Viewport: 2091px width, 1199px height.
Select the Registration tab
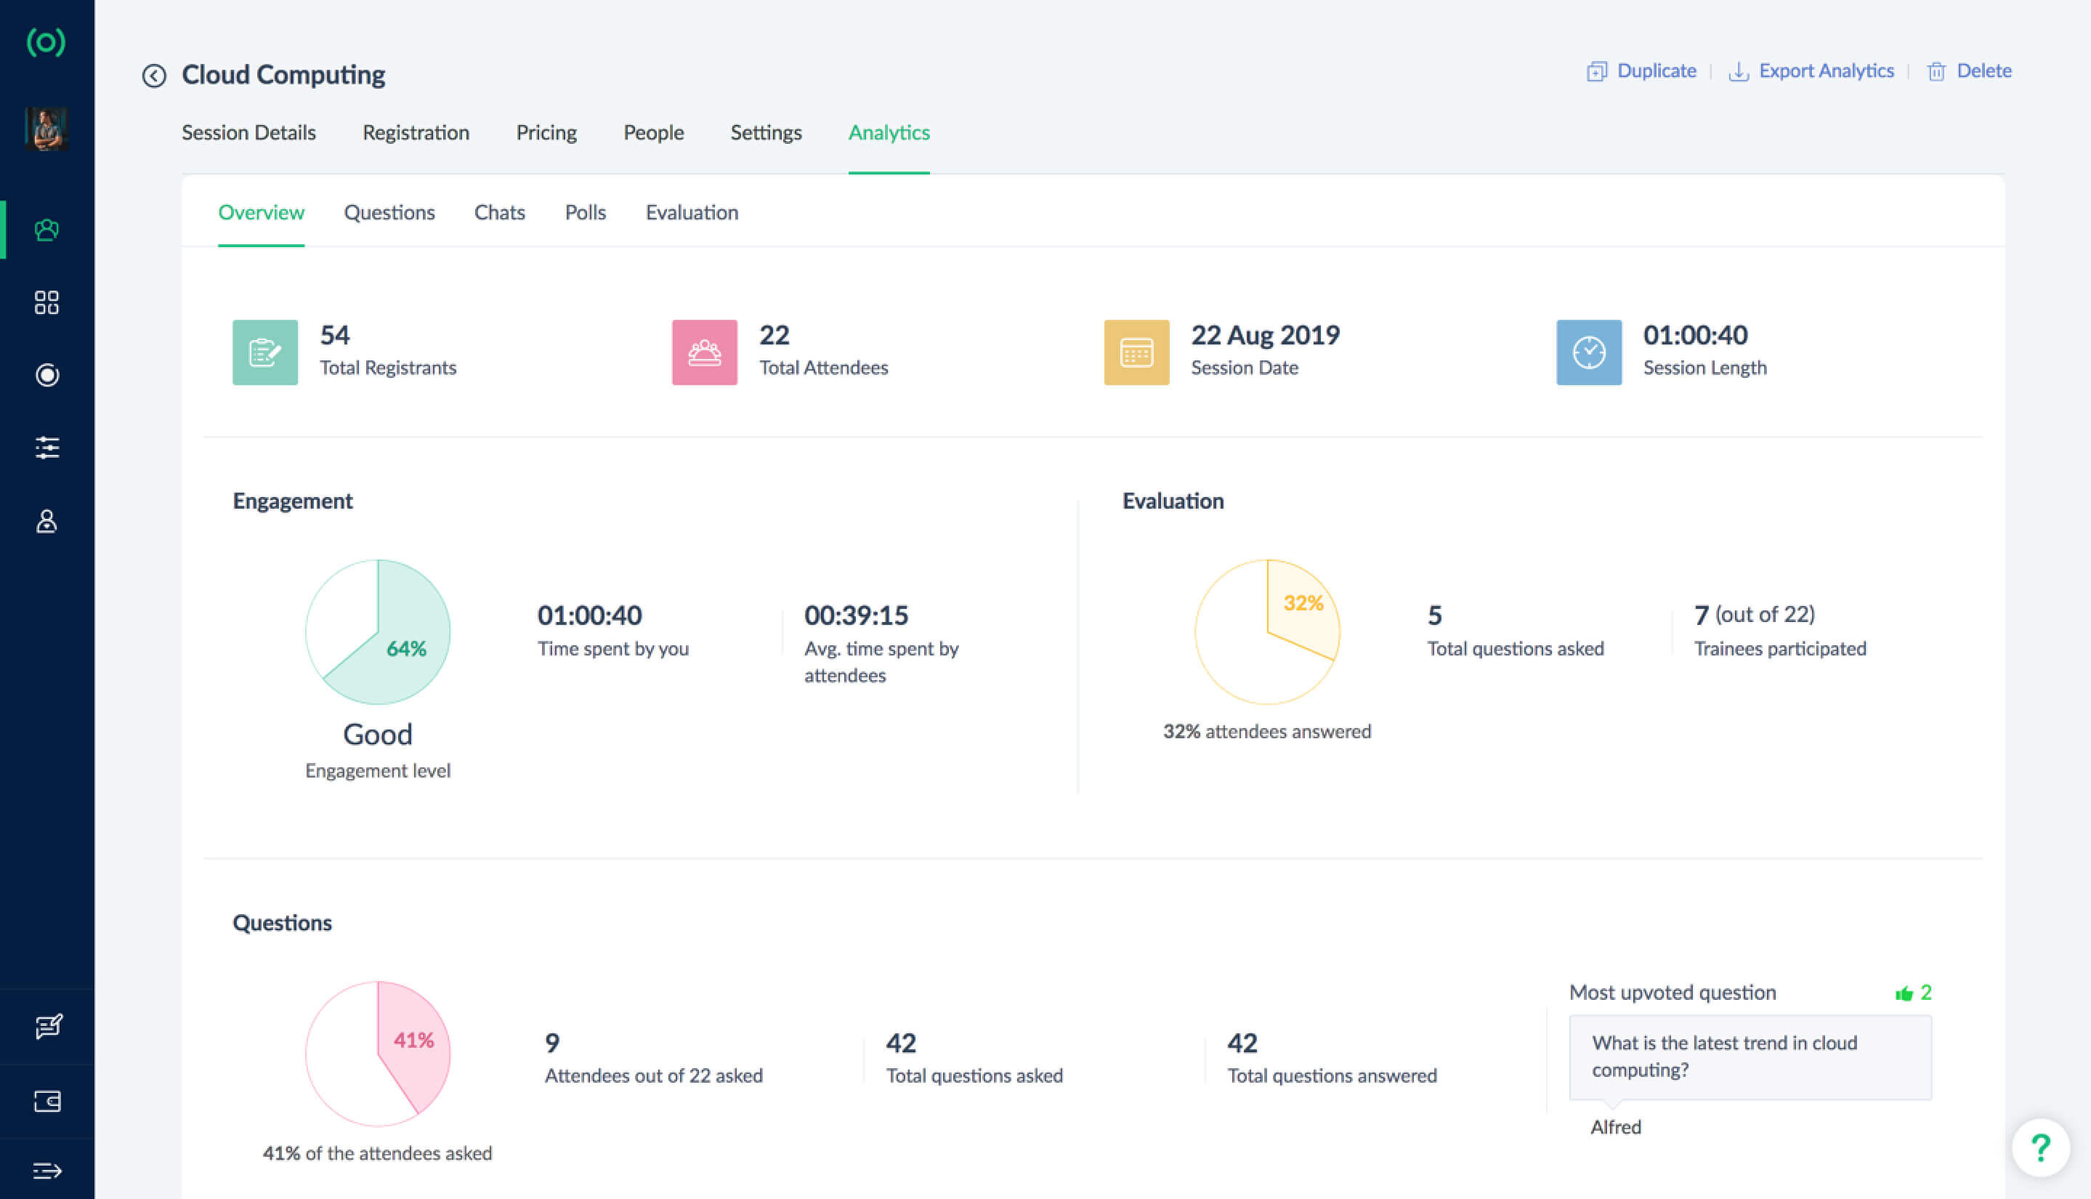pyautogui.click(x=415, y=132)
